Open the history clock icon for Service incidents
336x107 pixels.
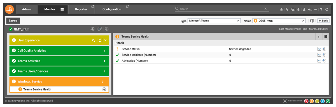coord(324,55)
